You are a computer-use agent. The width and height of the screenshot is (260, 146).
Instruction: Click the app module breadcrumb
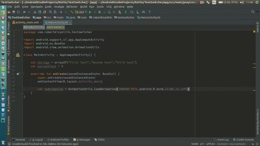point(37,17)
